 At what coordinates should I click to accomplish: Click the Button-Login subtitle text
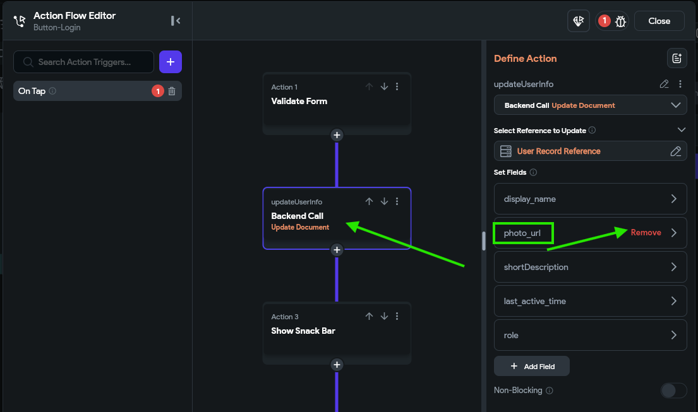(57, 28)
